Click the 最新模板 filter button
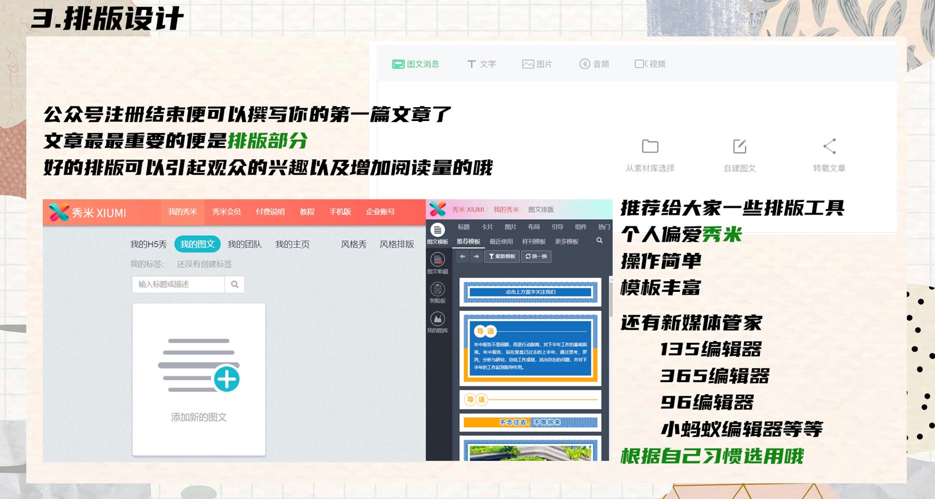The image size is (935, 499). tap(502, 256)
